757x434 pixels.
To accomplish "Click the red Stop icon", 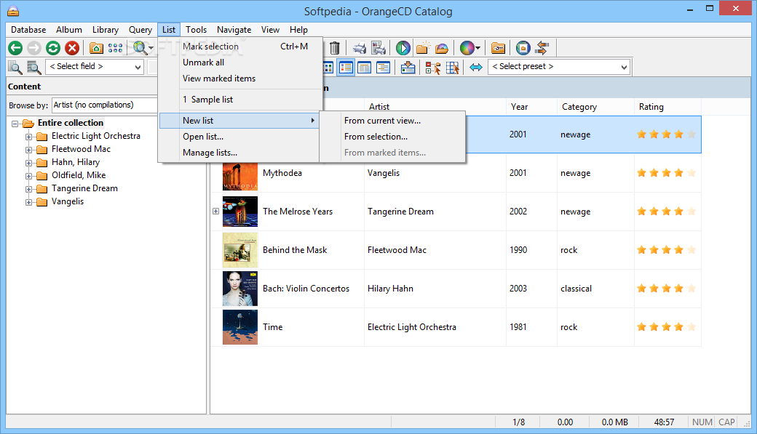I will pos(72,48).
